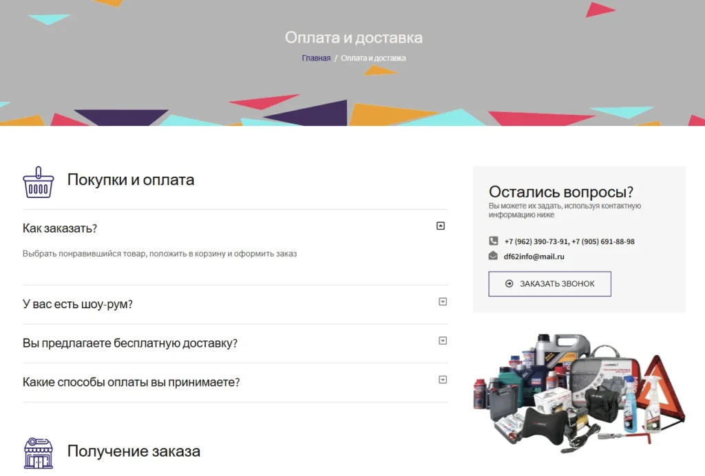The image size is (705, 476).
Task: Expand Какие способы оплаты вы принимаете? arrow
Action: [x=443, y=380]
